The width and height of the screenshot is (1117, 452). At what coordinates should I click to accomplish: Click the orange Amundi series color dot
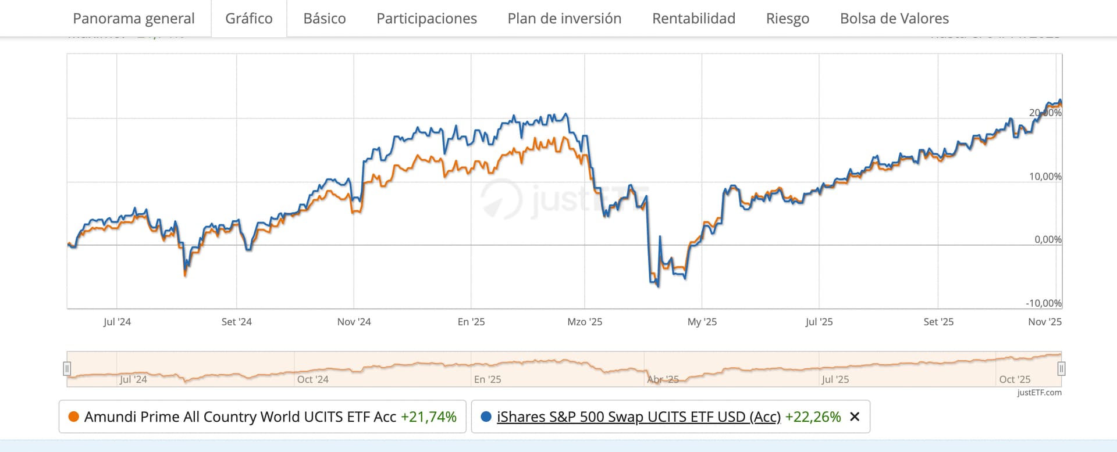[x=74, y=417]
